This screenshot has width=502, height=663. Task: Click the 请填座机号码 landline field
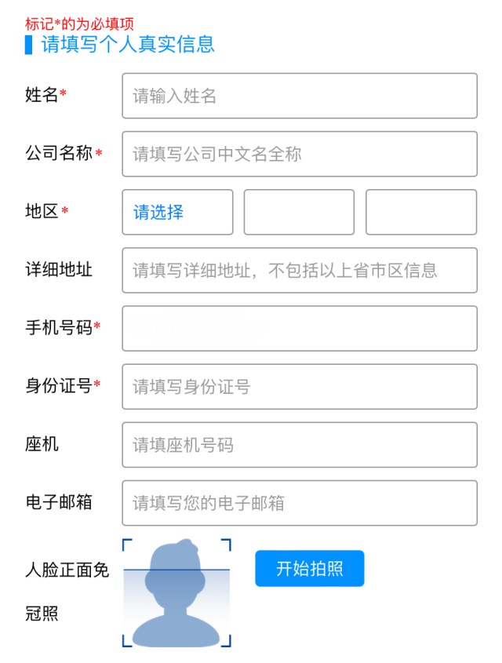[x=300, y=445]
